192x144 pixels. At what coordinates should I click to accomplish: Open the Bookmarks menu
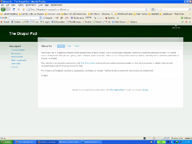pyautogui.click(x=31, y=5)
